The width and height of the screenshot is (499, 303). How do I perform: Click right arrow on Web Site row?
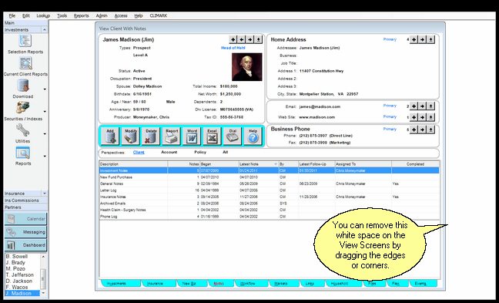click(422, 117)
